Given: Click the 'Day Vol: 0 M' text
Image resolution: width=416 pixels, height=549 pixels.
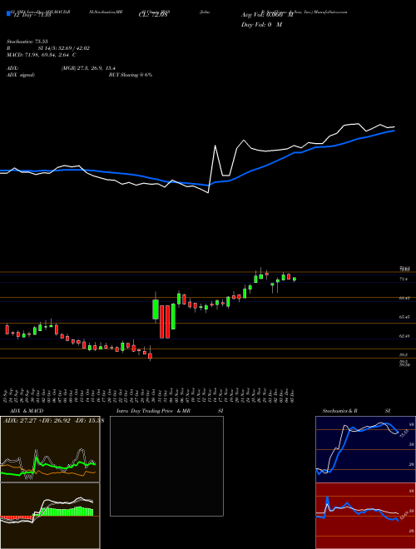Looking at the screenshot, I should pyautogui.click(x=261, y=25).
